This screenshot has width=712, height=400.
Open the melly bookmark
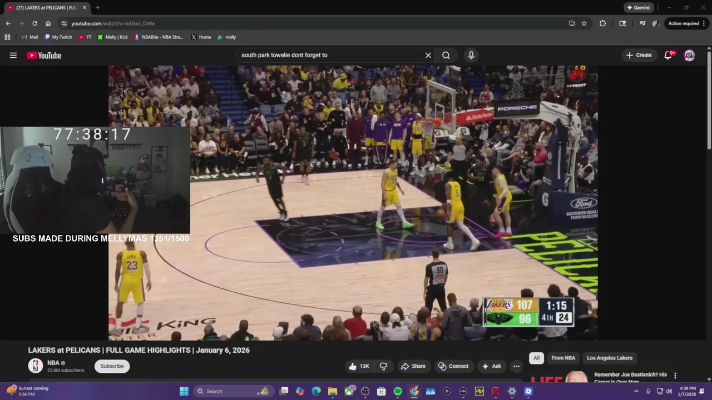(227, 37)
